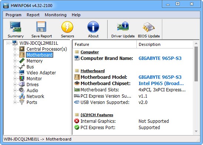Screen dimensions: 203x145
Task: Click the green RAM stick Memory icon
Action: pos(22,61)
